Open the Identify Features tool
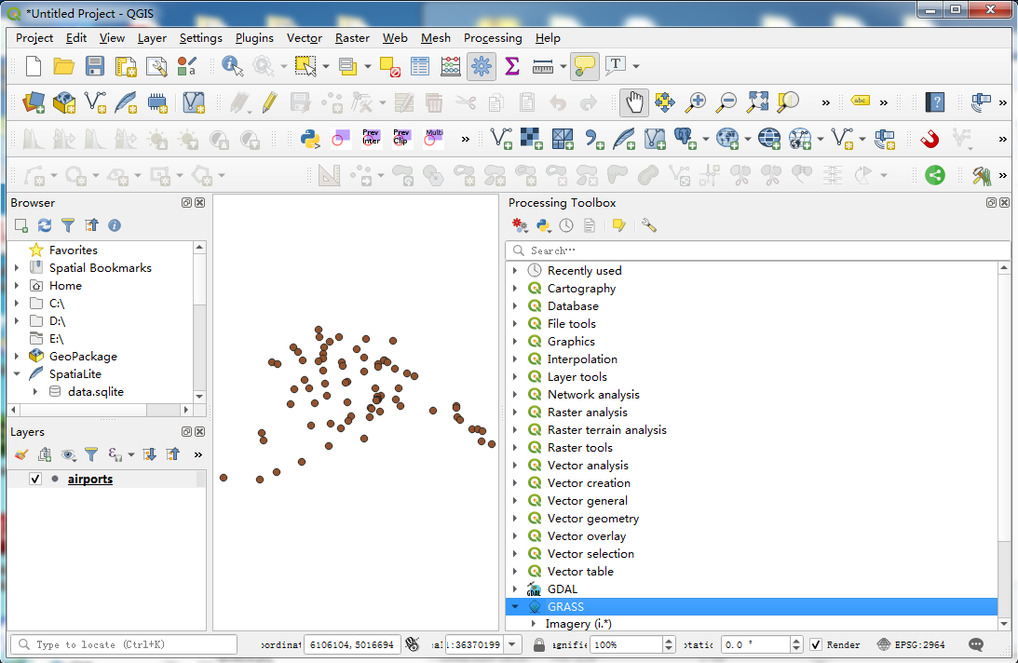The image size is (1018, 663). click(x=232, y=66)
